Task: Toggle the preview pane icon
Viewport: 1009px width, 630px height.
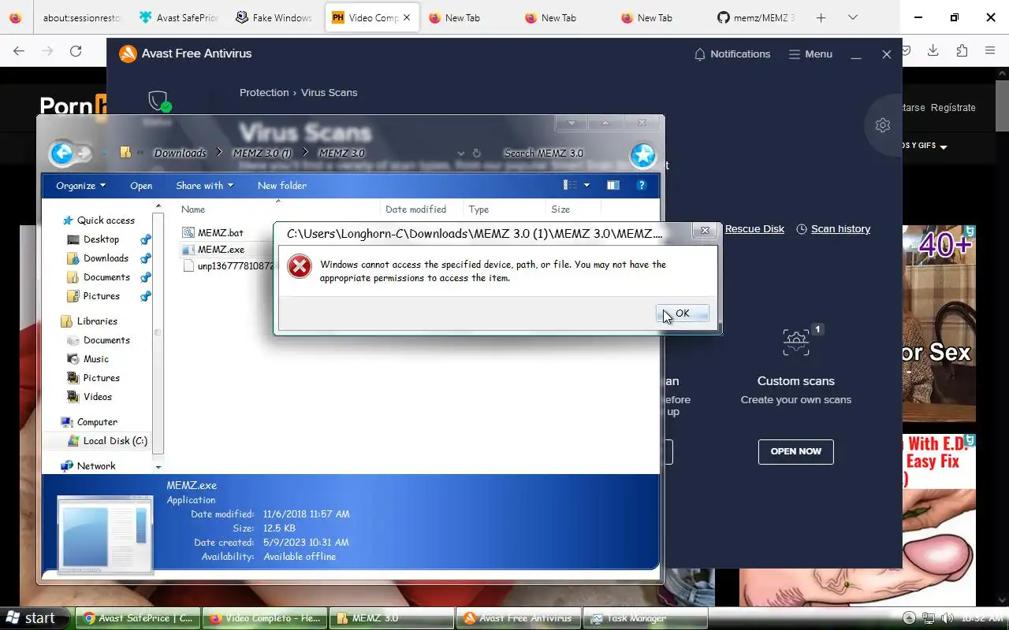Action: point(613,185)
